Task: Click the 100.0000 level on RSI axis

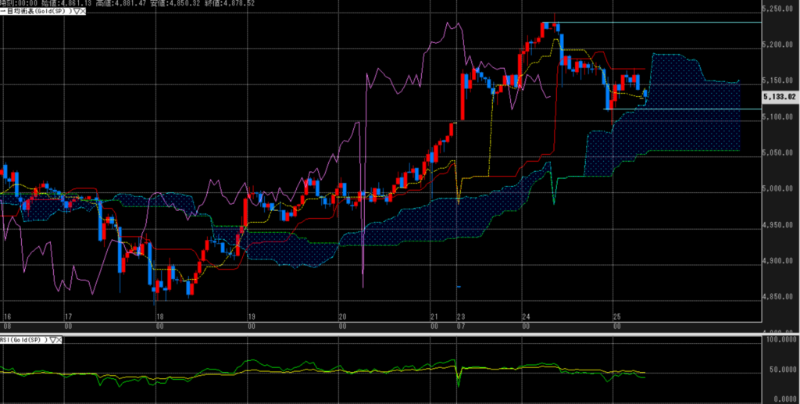Action: click(781, 341)
